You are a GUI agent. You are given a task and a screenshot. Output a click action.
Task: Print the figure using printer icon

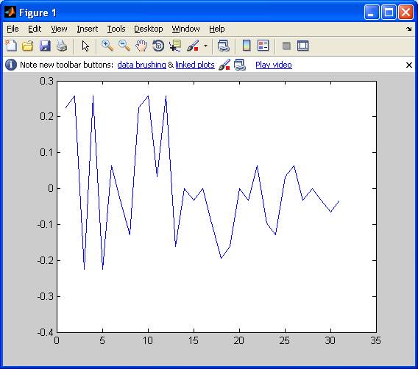click(x=62, y=46)
